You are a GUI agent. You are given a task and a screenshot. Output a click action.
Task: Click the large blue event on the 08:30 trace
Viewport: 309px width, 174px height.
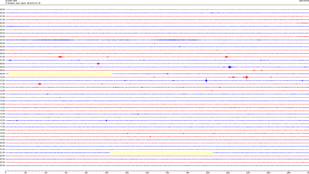pyautogui.click(x=230, y=67)
